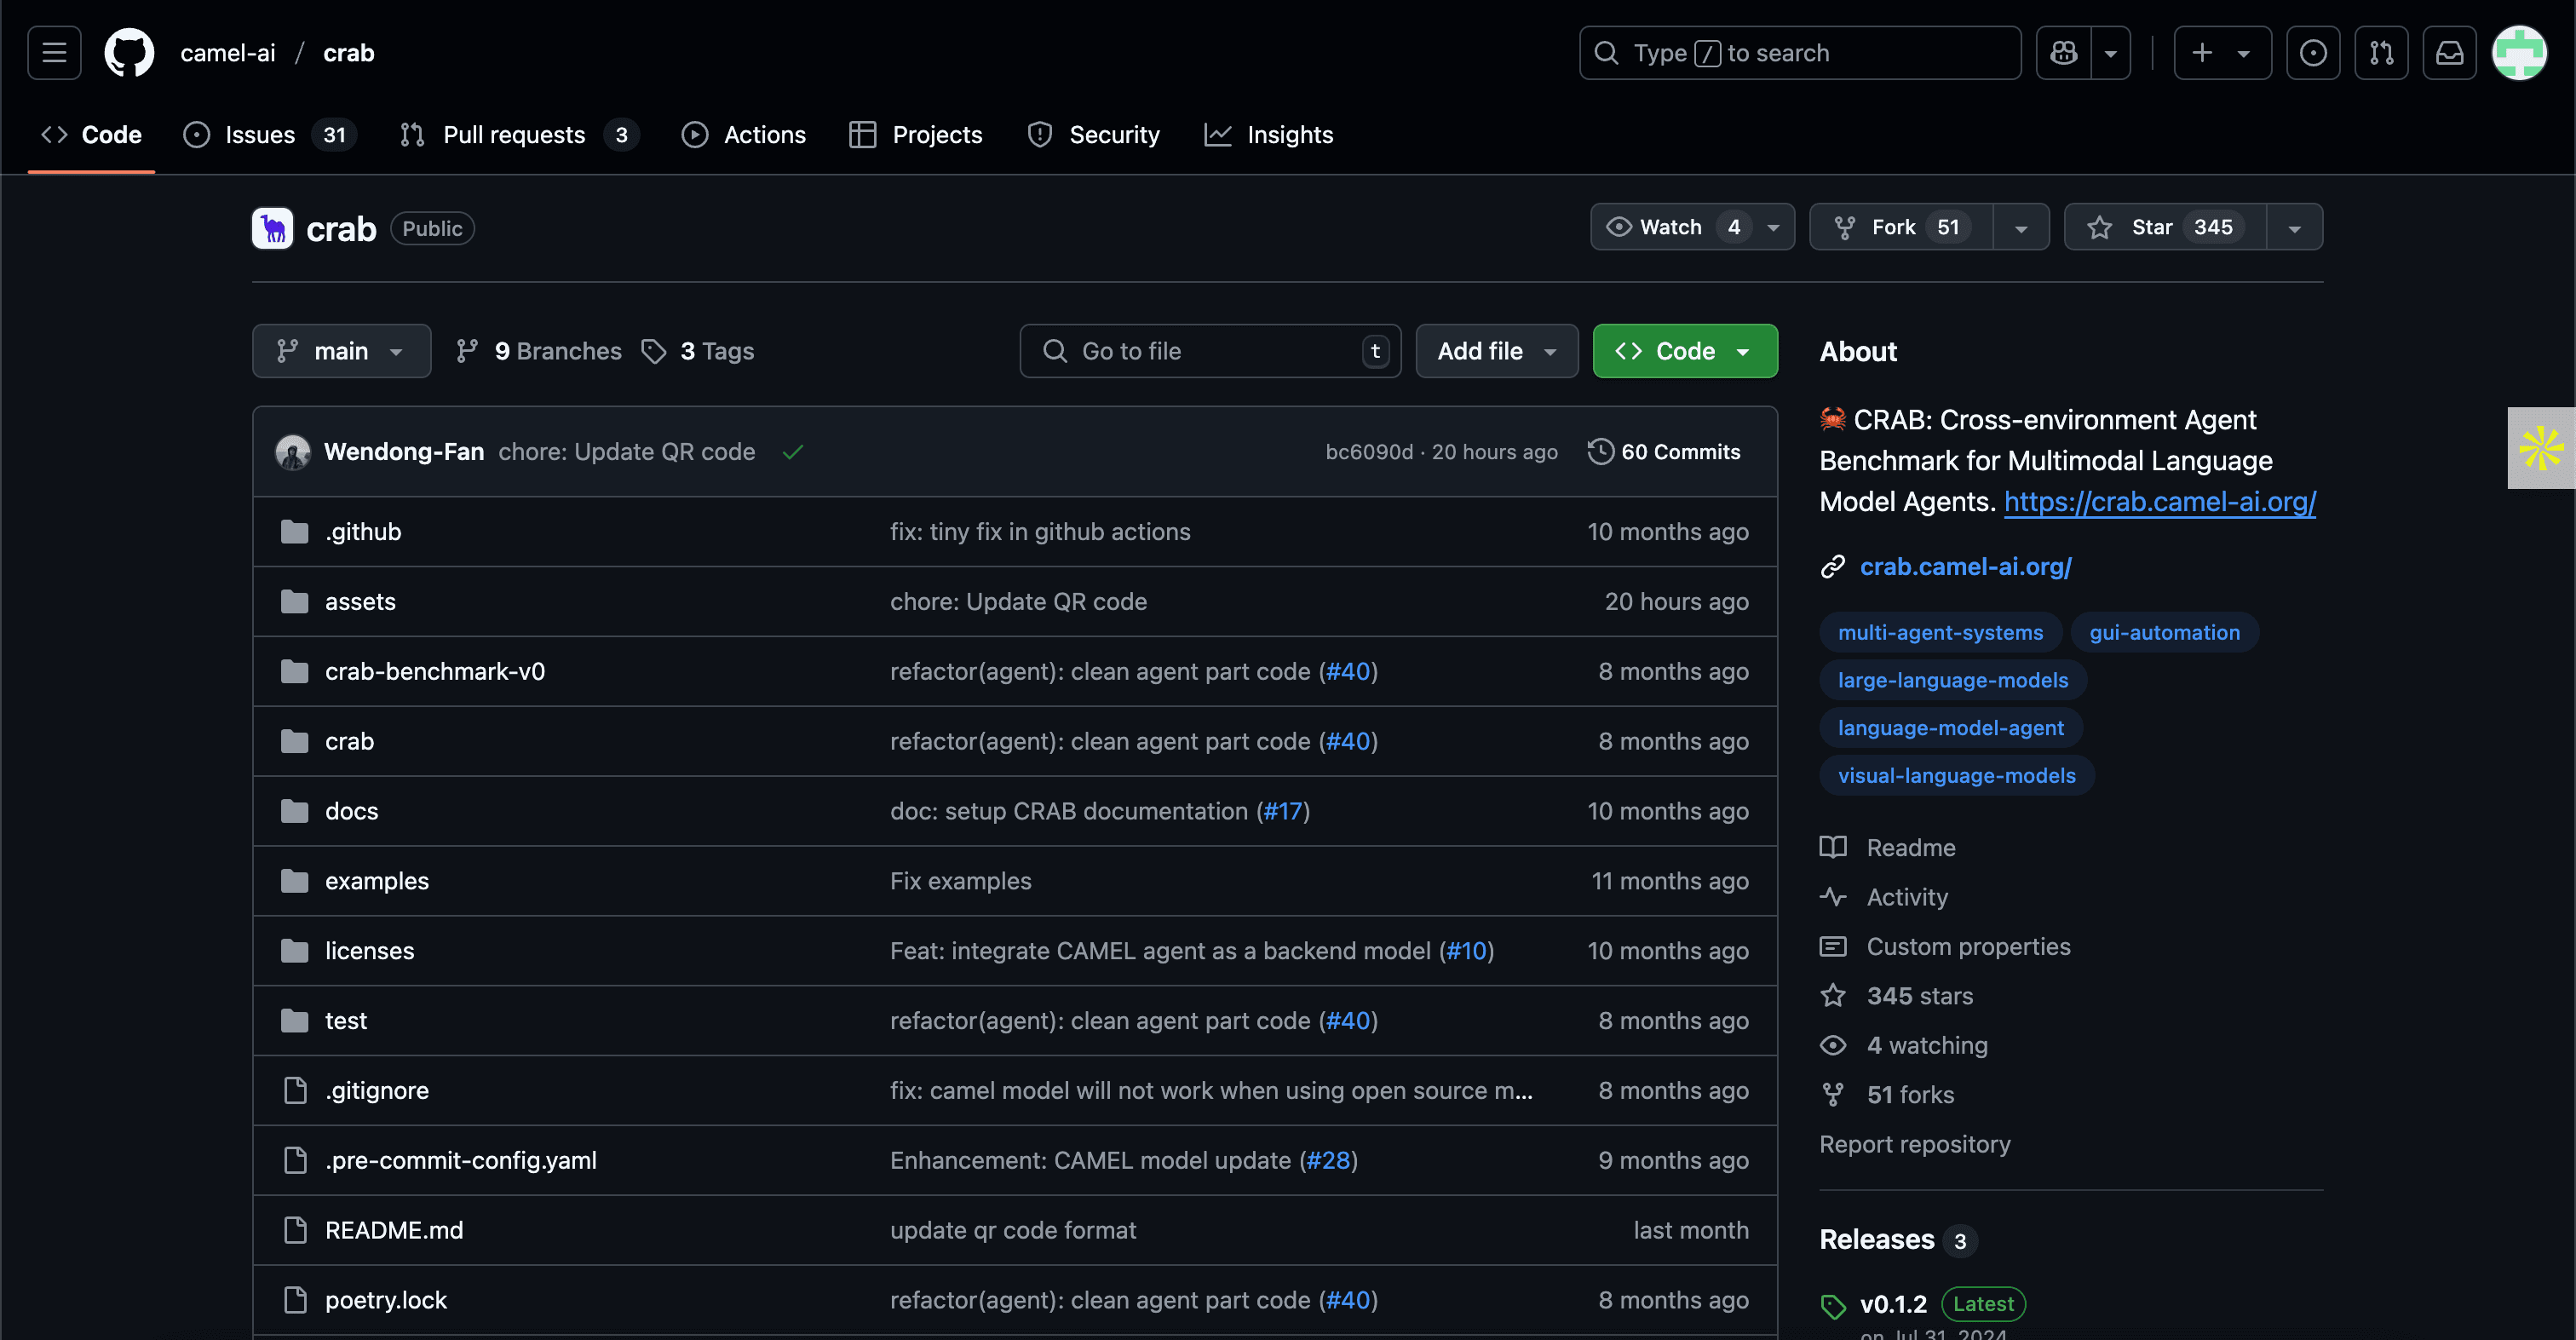Image resolution: width=2576 pixels, height=1340 pixels.
Task: View the 60 Commits history
Action: pos(1664,452)
